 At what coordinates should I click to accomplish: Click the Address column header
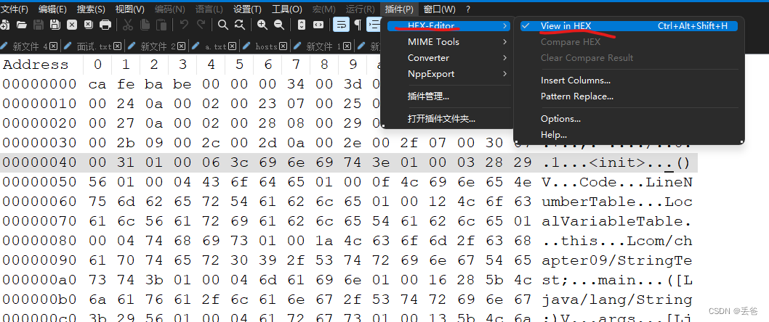pyautogui.click(x=36, y=65)
